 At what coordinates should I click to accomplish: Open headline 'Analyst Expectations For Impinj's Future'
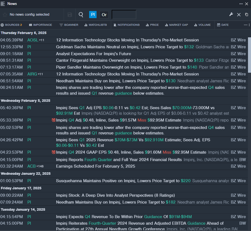(x=93, y=54)
